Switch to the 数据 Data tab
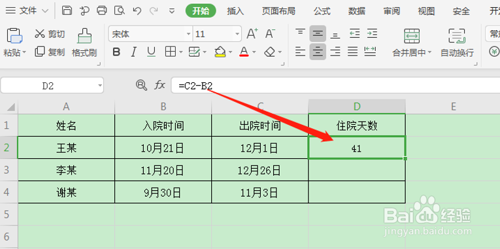The width and height of the screenshot is (500, 249). tap(356, 11)
